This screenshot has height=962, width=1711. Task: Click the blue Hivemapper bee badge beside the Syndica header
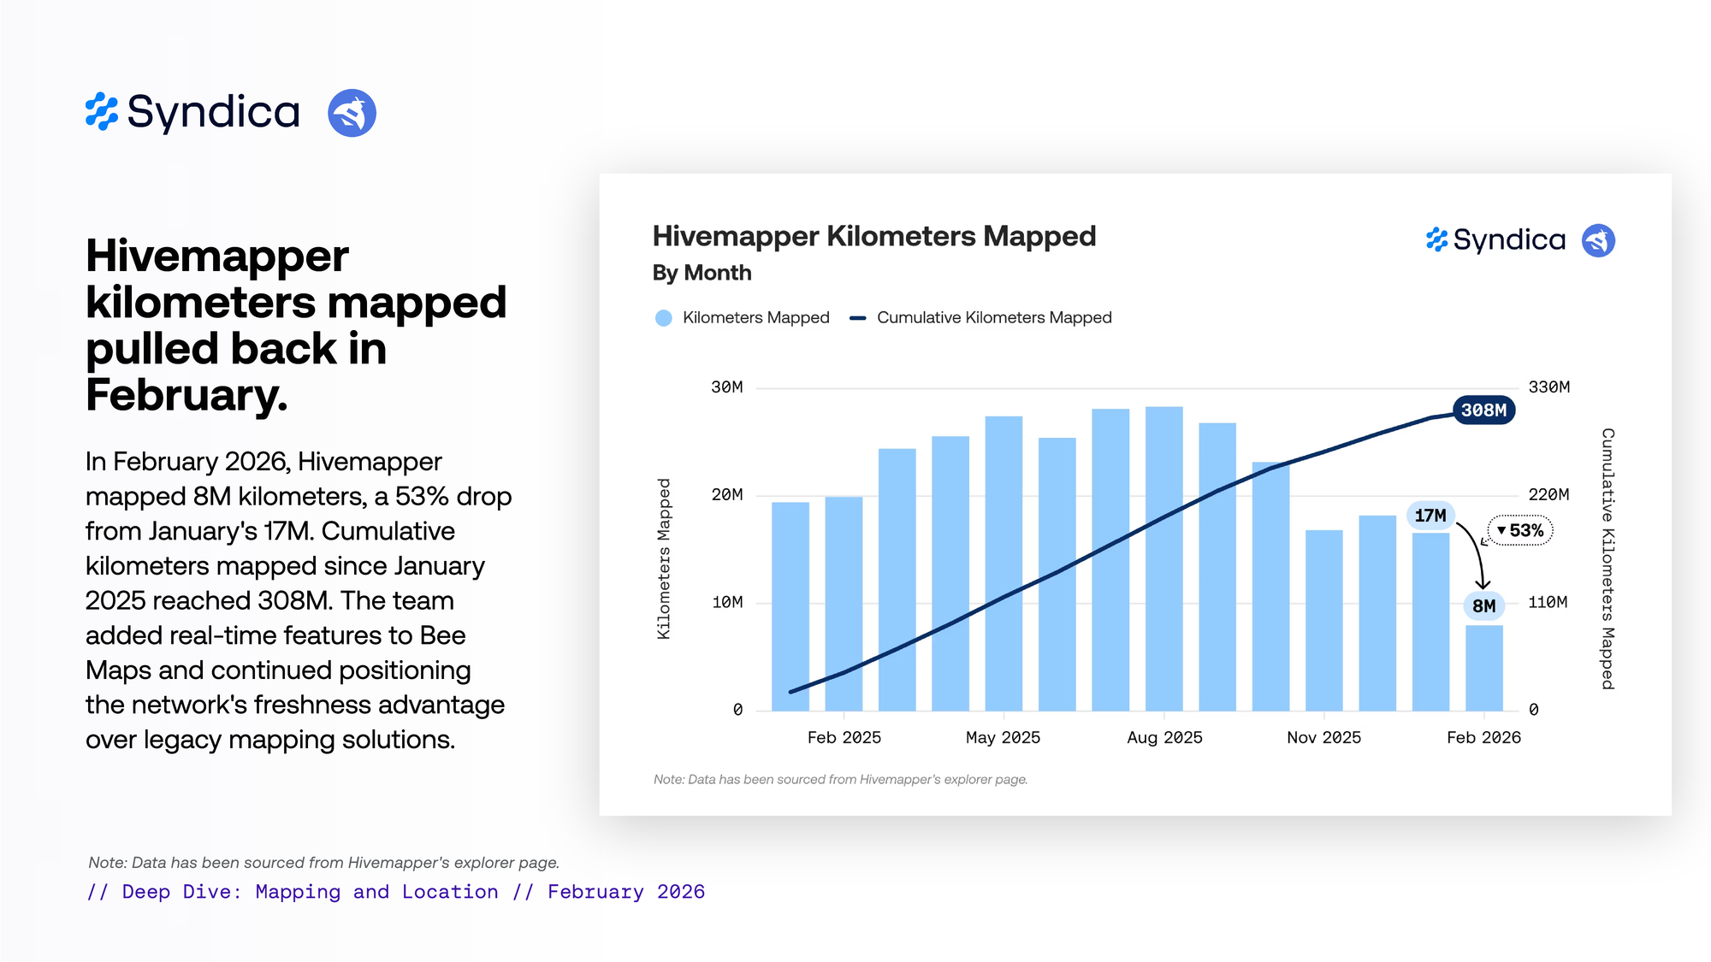point(352,113)
